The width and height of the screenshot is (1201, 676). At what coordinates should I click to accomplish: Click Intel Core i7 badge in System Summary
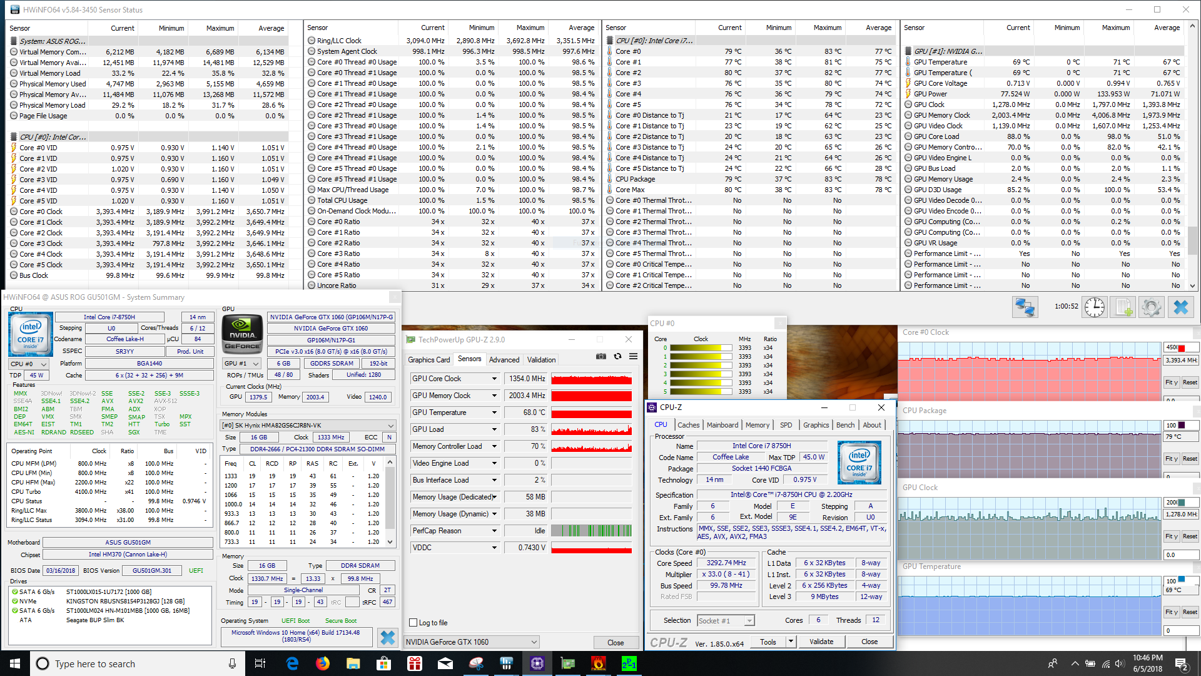click(30, 334)
